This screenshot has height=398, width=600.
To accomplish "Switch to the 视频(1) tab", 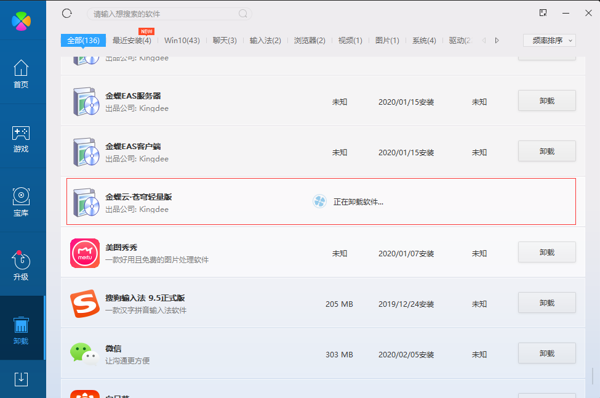I will click(350, 41).
